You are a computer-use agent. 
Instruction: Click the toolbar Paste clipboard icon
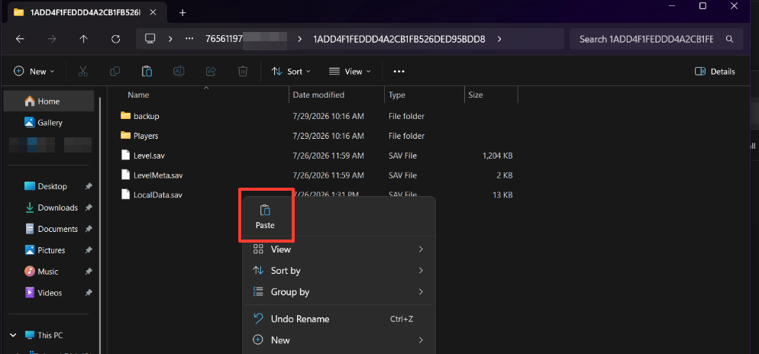147,71
